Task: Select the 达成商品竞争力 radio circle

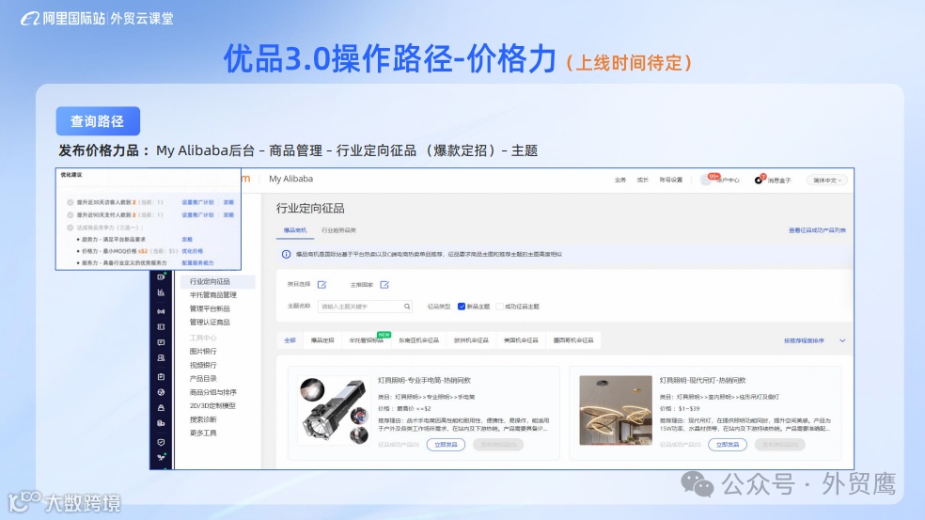Action: pos(71,228)
